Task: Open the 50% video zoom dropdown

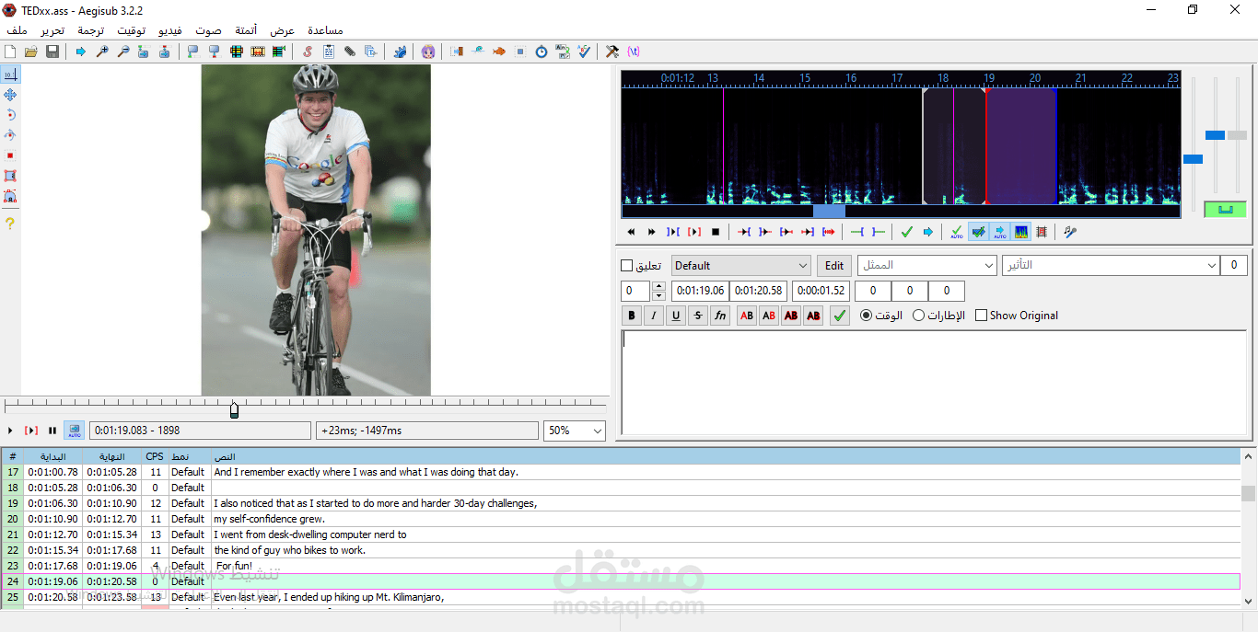Action: pyautogui.click(x=575, y=431)
